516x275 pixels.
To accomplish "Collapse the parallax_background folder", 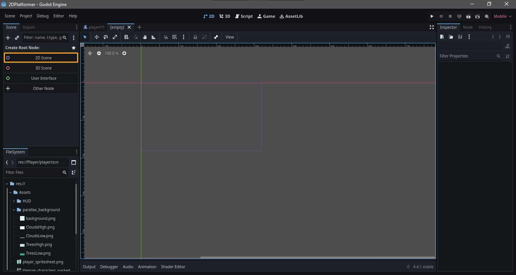I will pyautogui.click(x=14, y=210).
